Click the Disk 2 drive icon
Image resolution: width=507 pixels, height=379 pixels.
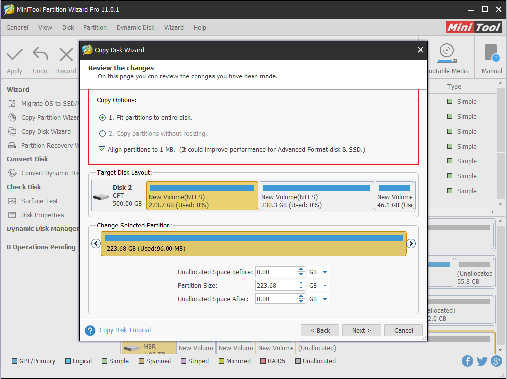coord(101,197)
